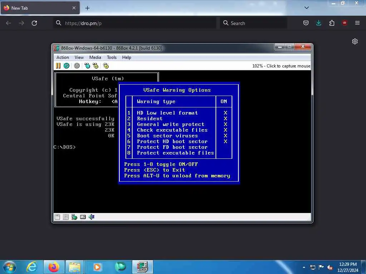Open Windows Explorer from the taskbar

(75, 267)
